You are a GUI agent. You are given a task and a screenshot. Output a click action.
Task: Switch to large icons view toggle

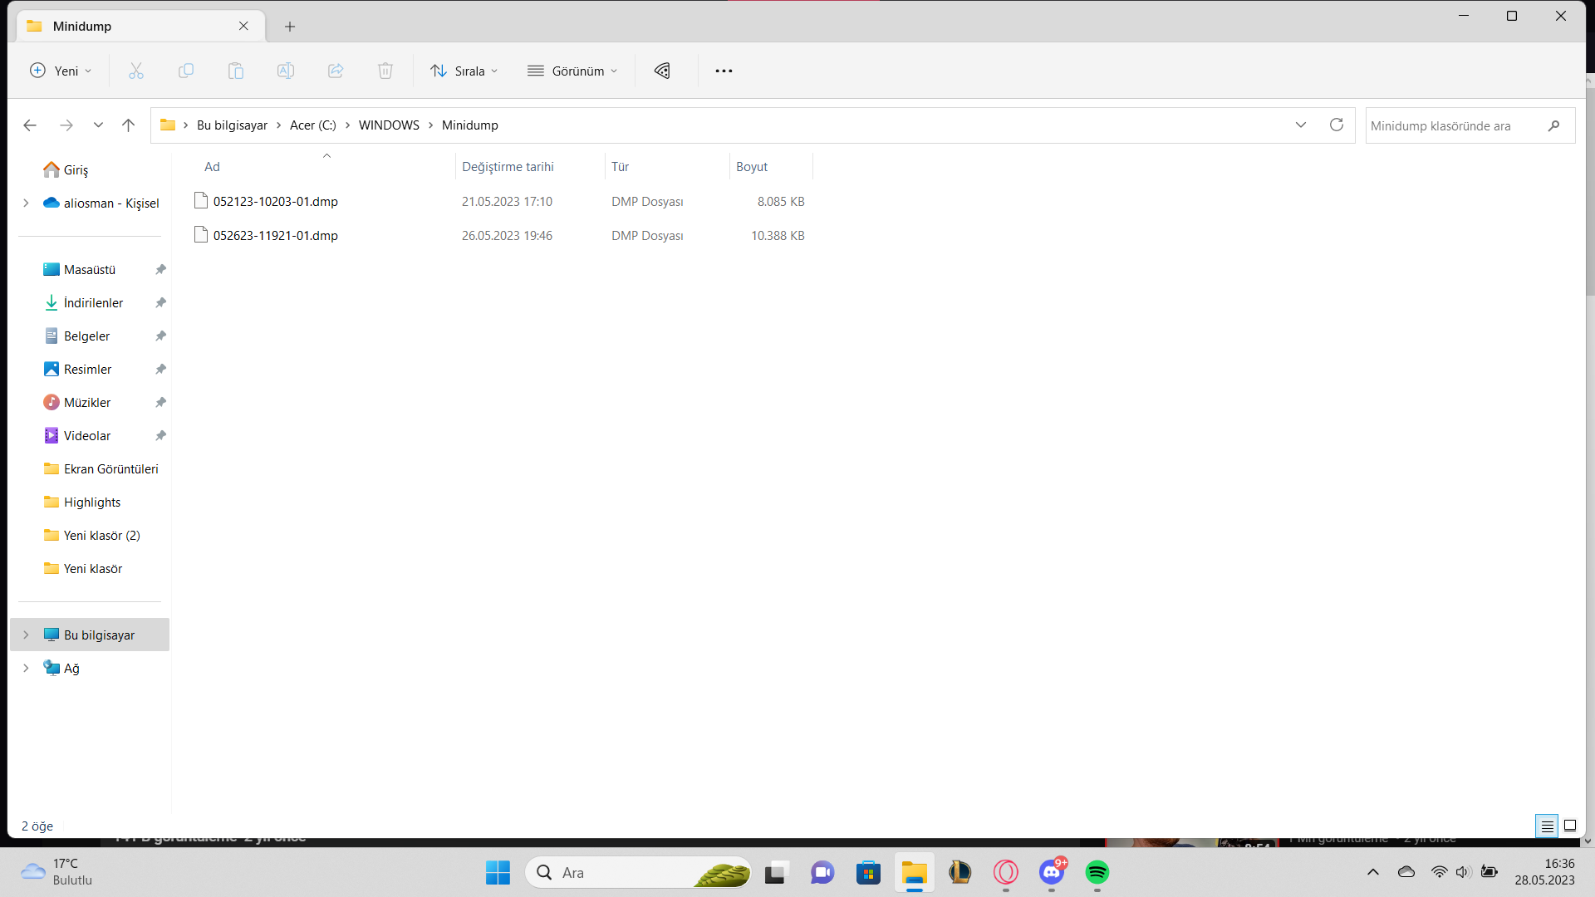(1570, 826)
